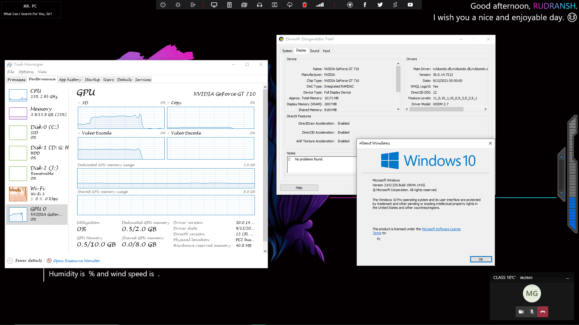Image resolution: width=579 pixels, height=325 pixels.
Task: Open the Video Decode graph dropdown
Action: pos(169,133)
